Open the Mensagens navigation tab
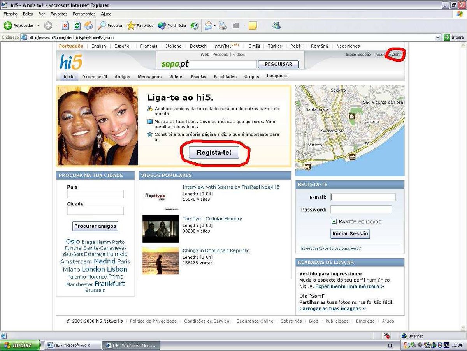Screen dimensions: 467x351 click(150, 77)
